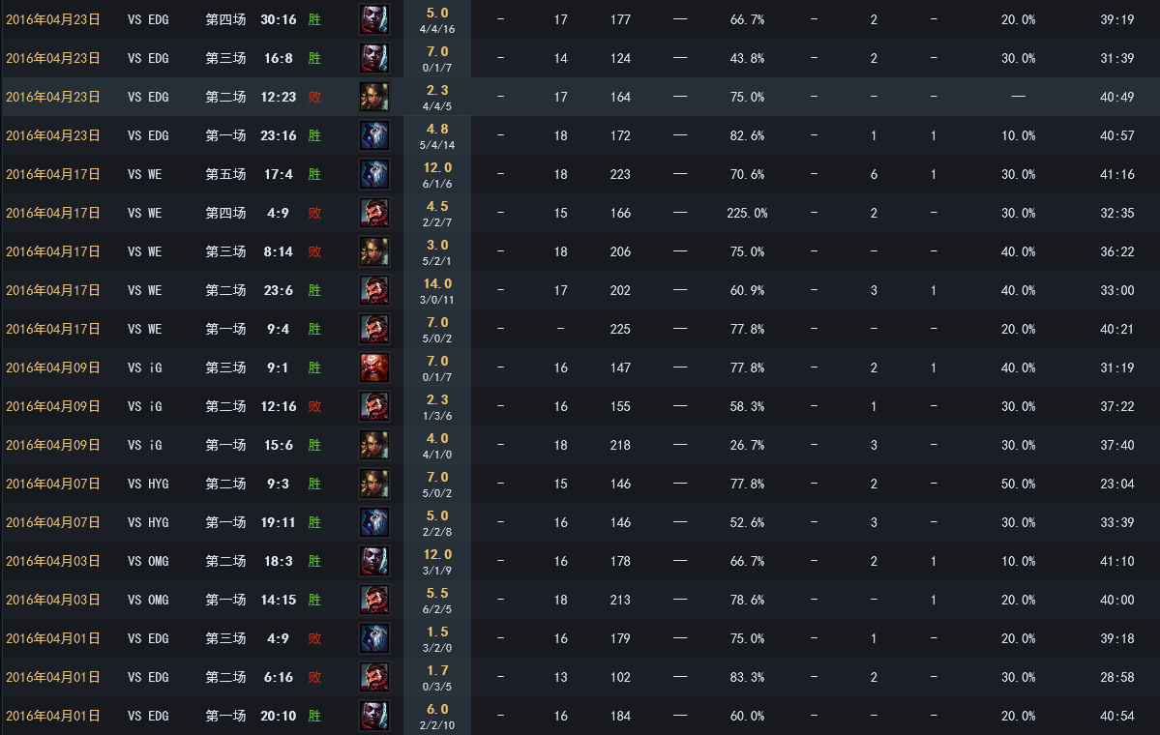Click VS OMG text in 第二场 row
Viewport: 1160px width, 735px height.
point(148,561)
